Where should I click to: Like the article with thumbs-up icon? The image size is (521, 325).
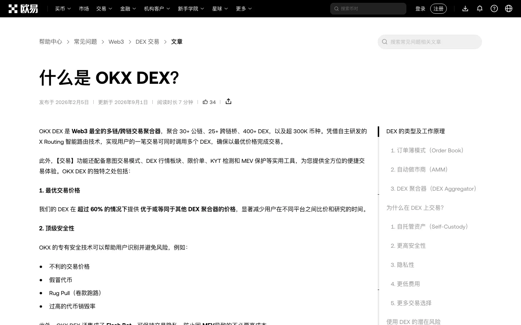point(205,102)
